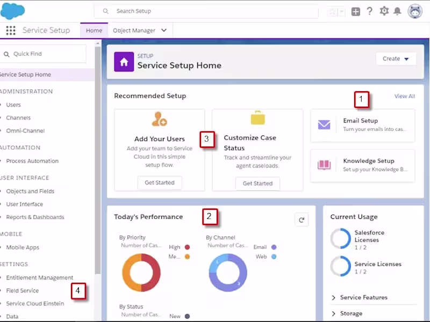This screenshot has height=322, width=430.
Task: Open the Object Manager tab dropdown chevron
Action: click(x=164, y=31)
